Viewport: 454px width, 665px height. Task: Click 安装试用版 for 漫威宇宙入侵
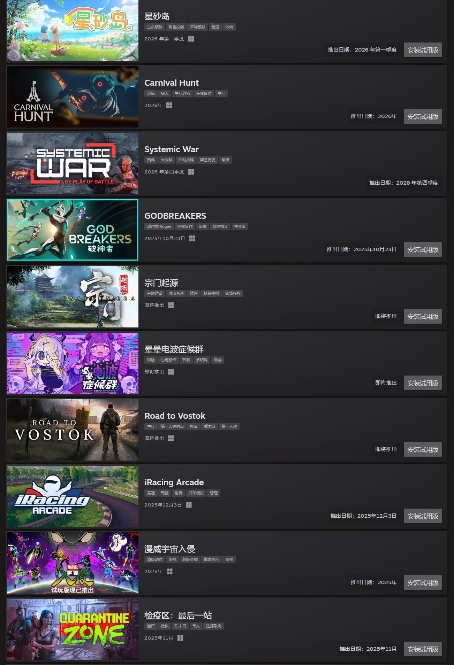coord(423,582)
